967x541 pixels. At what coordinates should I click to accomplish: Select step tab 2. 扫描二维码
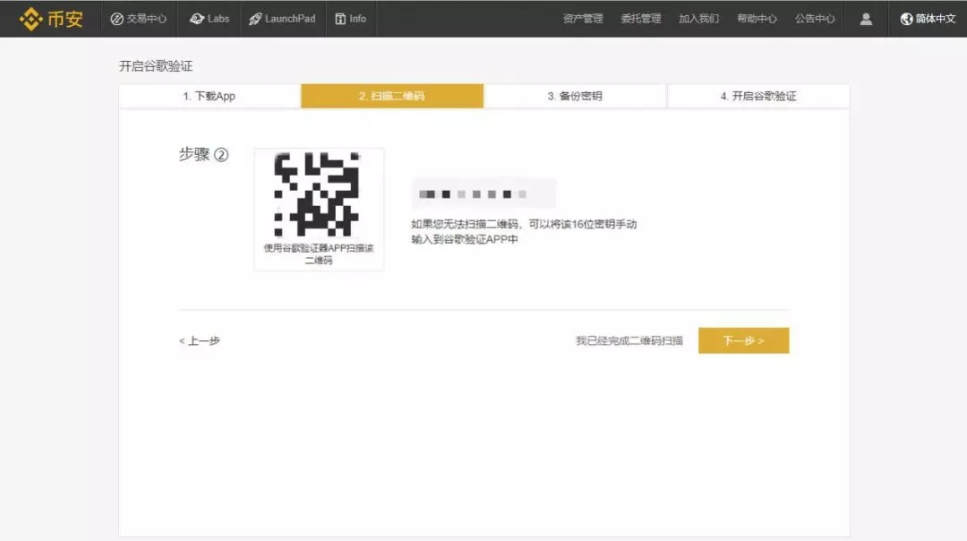pos(392,96)
